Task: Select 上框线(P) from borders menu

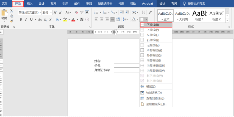Action: coord(156,30)
